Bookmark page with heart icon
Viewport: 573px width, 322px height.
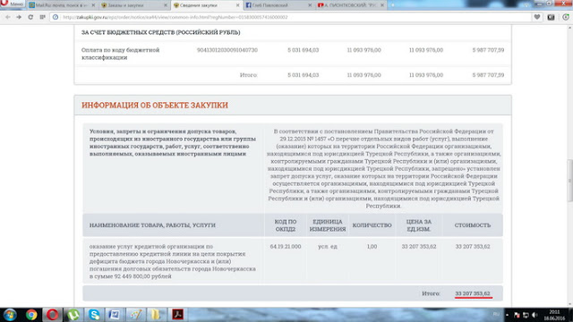(537, 17)
